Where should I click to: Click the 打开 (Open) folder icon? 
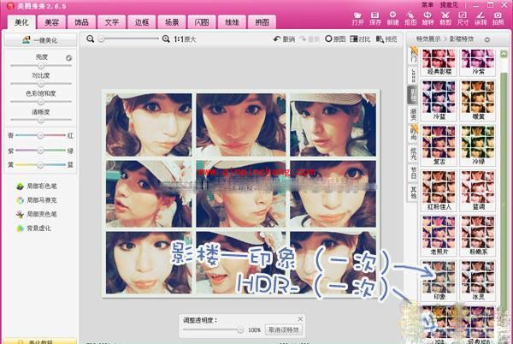357,17
